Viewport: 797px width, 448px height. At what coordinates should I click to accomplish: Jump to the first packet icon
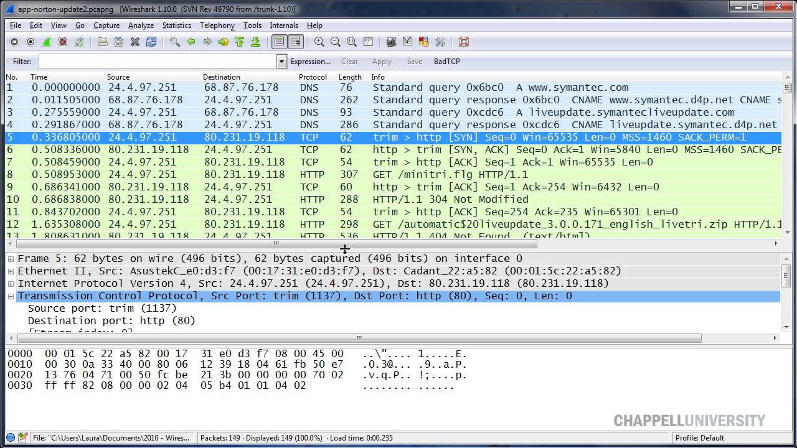click(x=240, y=42)
